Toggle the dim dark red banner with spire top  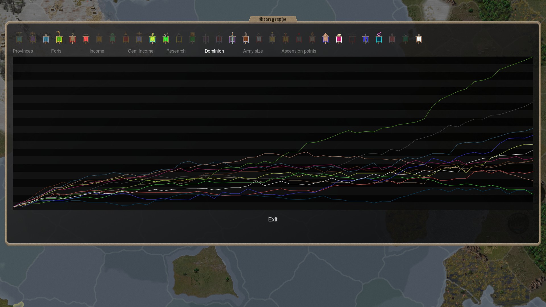pyautogui.click(x=126, y=38)
